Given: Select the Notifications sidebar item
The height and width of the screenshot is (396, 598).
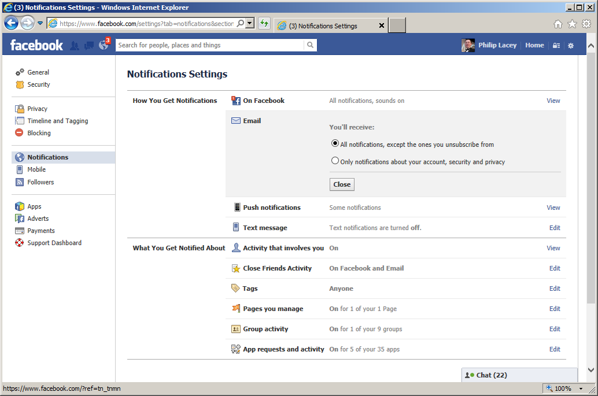Looking at the screenshot, I should coord(63,157).
